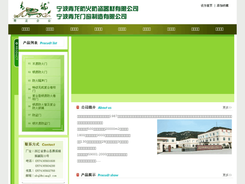Click the 联系方式 Contact heading

click(x=40, y=144)
